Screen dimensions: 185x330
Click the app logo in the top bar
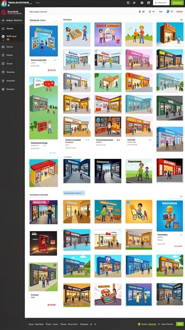point(4,3)
